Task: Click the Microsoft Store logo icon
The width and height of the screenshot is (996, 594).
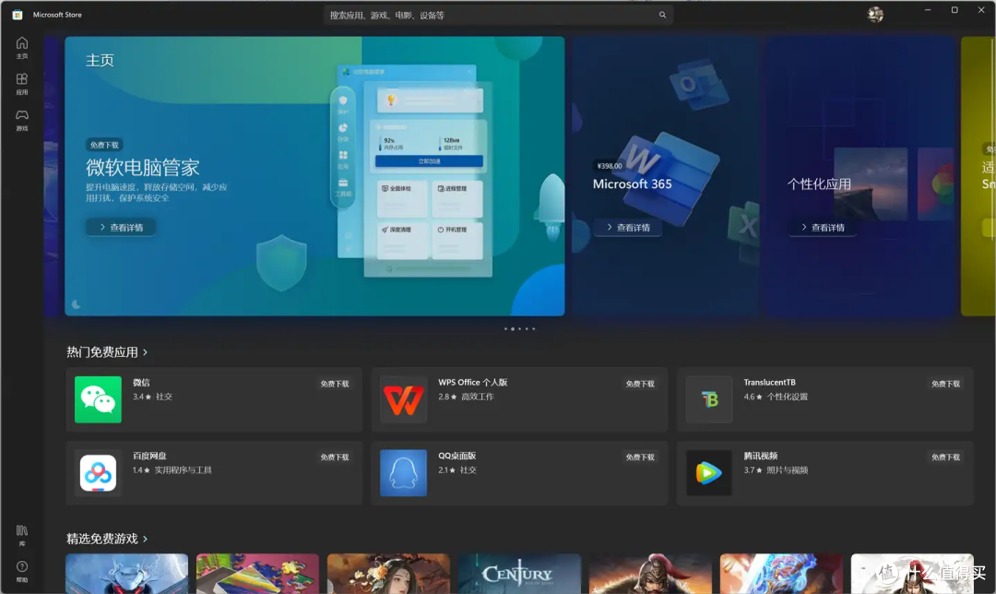Action: (x=18, y=15)
